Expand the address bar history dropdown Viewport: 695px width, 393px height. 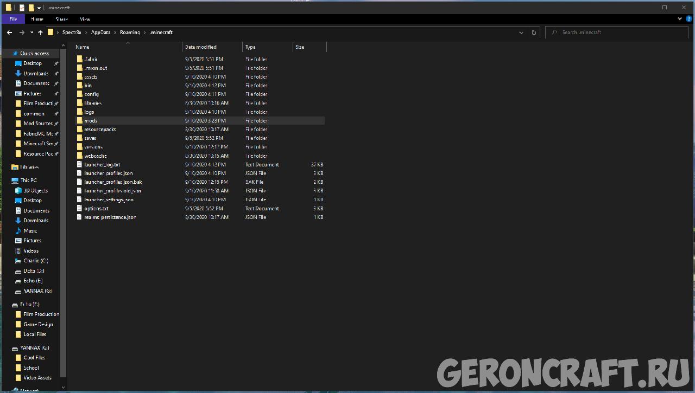[x=521, y=33]
